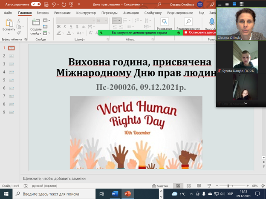Click the Create Slide icon
The height and width of the screenshot is (199, 266).
[x=36, y=23]
